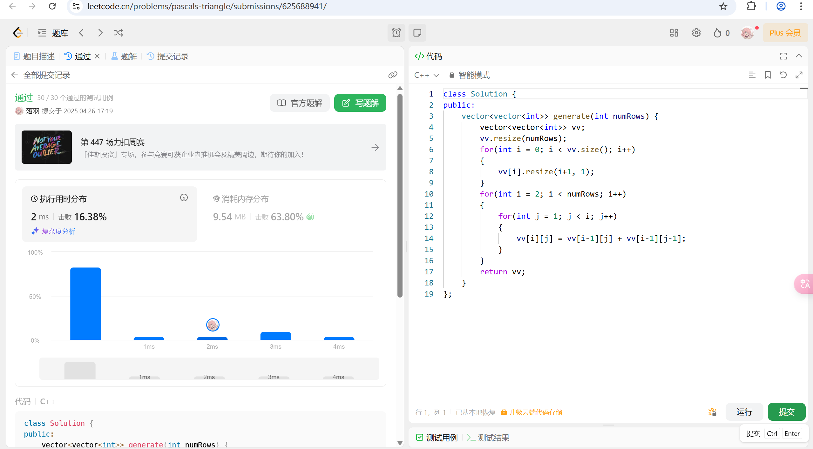
Task: Click the debugger bug icon beside 运行
Action: tap(712, 412)
